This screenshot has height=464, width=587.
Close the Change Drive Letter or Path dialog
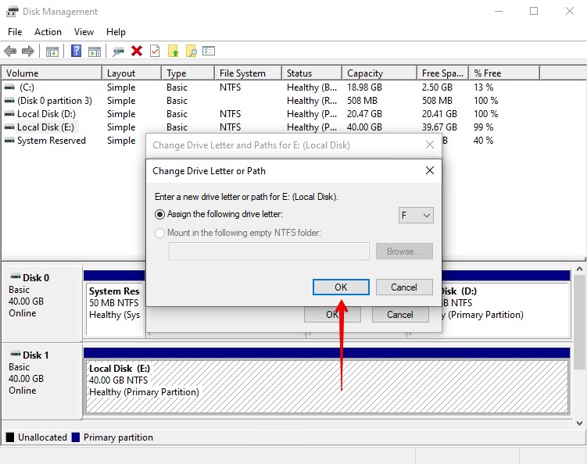click(x=429, y=170)
